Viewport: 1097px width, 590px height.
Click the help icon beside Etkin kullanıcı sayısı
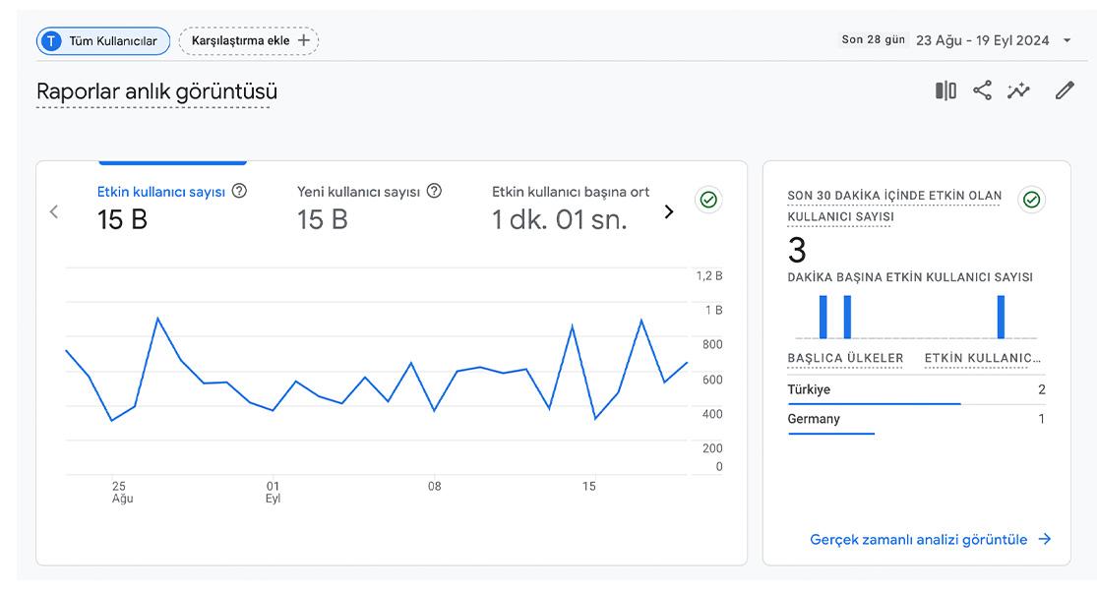239,191
